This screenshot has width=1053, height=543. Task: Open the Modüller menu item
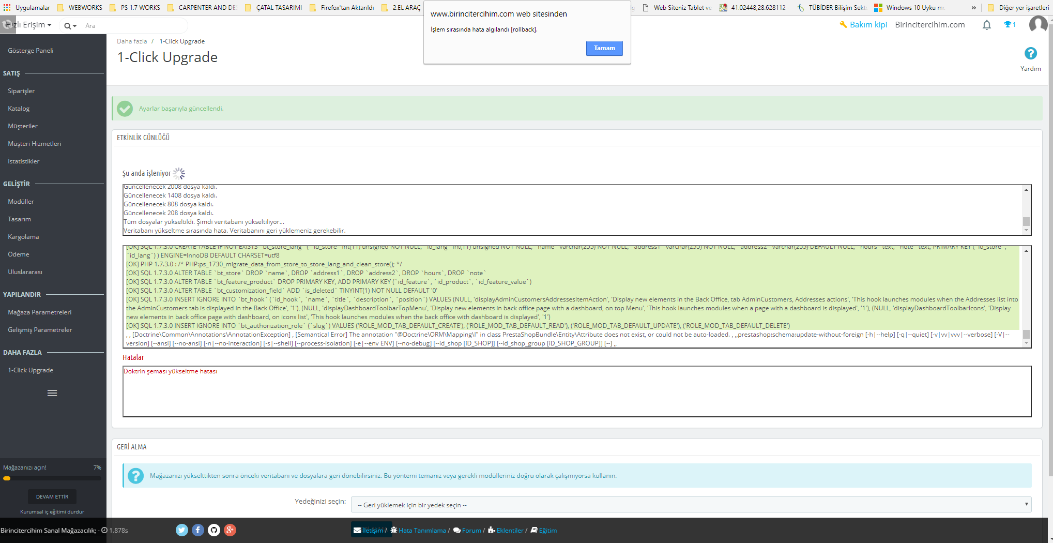point(21,202)
